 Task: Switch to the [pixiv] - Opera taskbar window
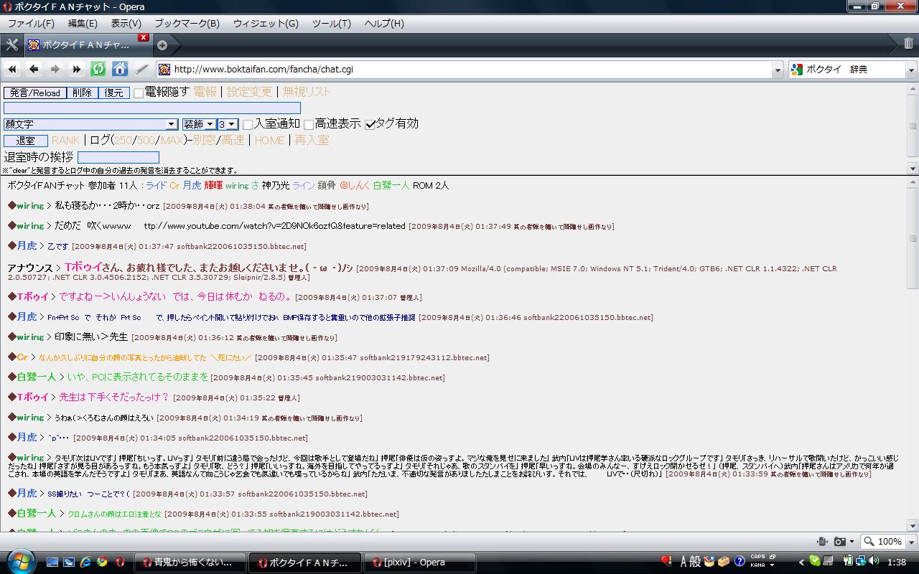pos(421,562)
